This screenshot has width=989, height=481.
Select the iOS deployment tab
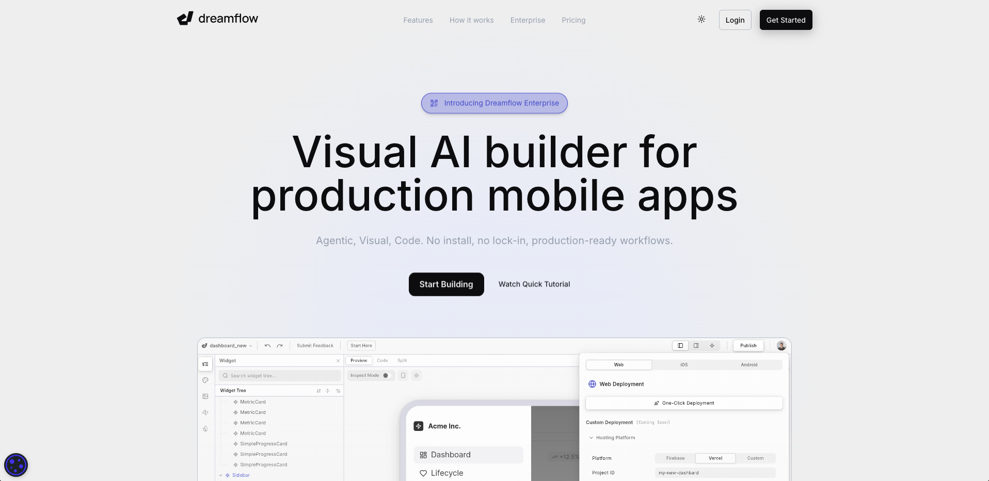click(x=684, y=365)
